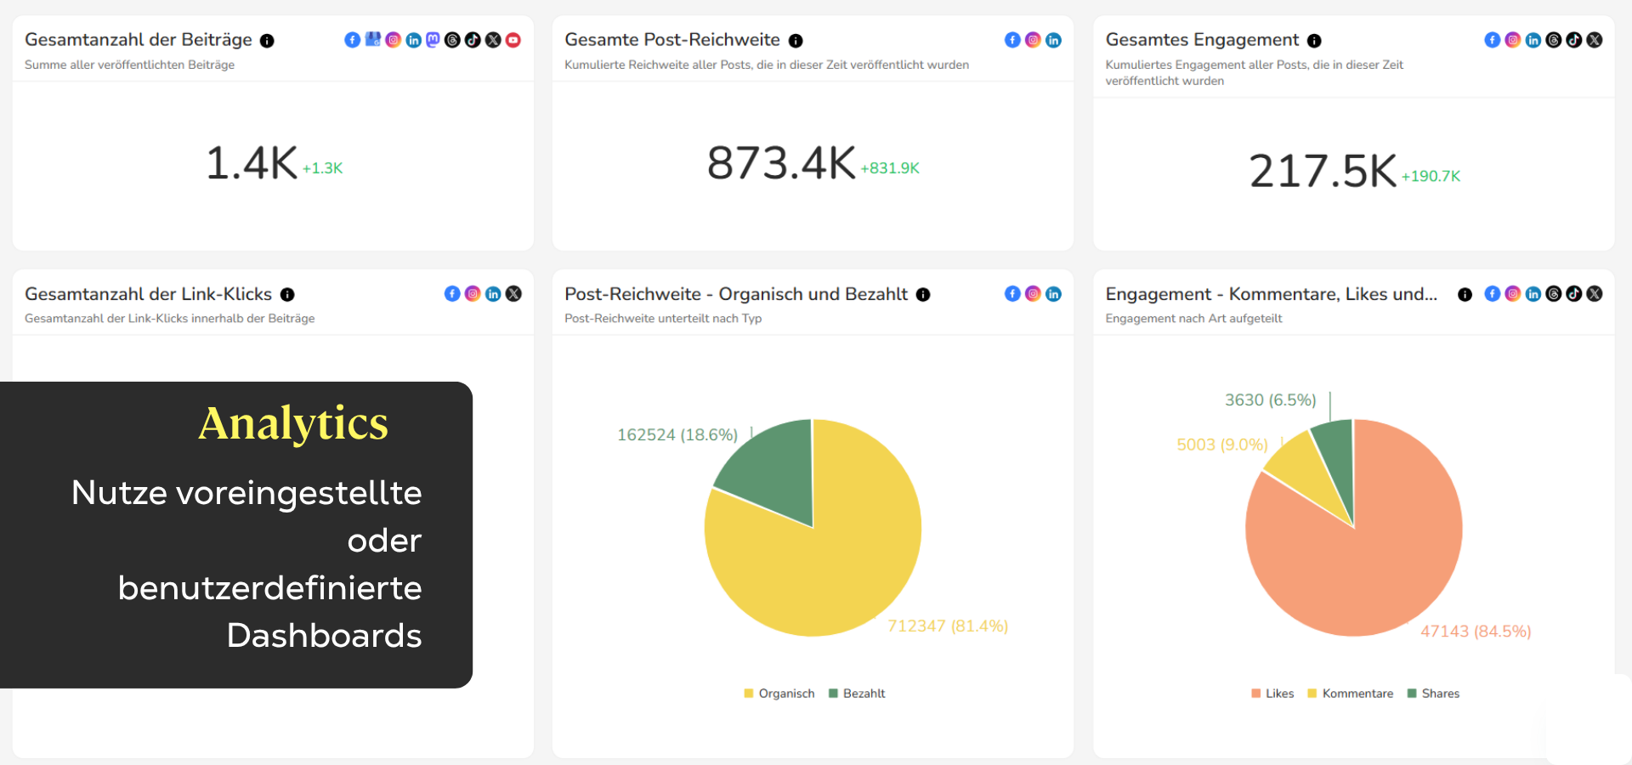Toggle Likes series in engagement chart legend
The image size is (1632, 765).
tap(1272, 694)
